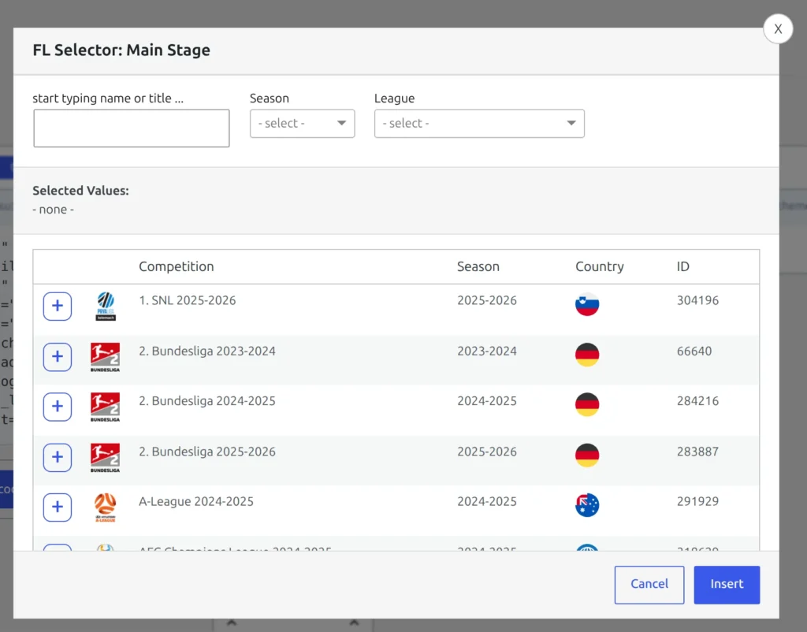Click season cell 2024-2025 in the A-League row

pos(487,501)
